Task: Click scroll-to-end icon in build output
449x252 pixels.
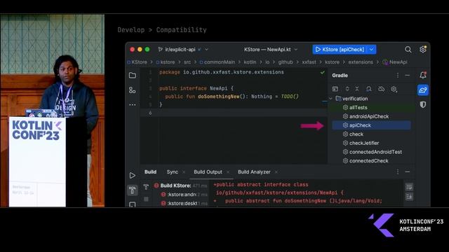Action: tap(409, 197)
